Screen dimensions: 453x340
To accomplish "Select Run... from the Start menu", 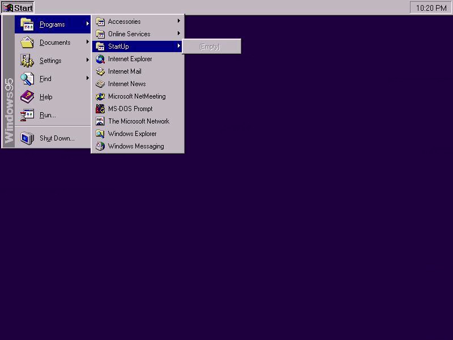I will pos(48,115).
